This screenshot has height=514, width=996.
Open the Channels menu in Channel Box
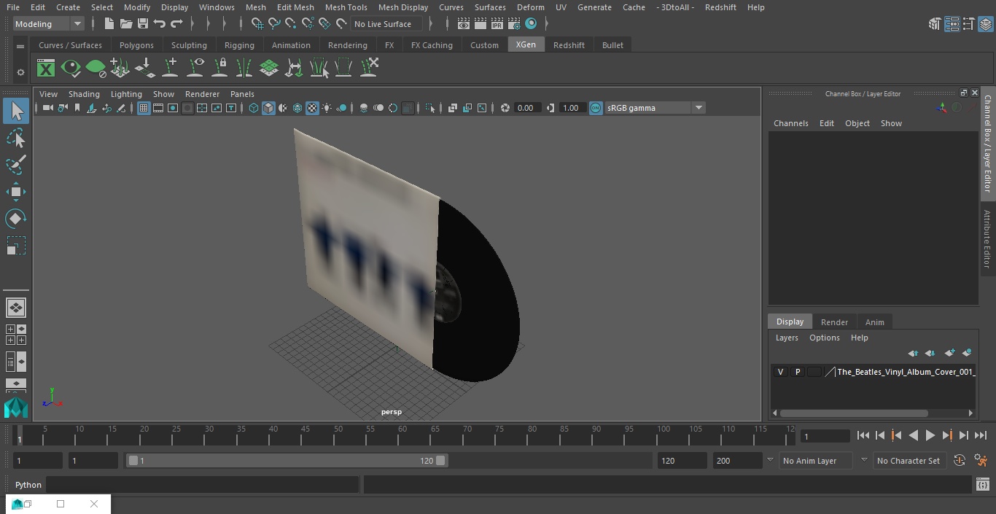pyautogui.click(x=790, y=123)
